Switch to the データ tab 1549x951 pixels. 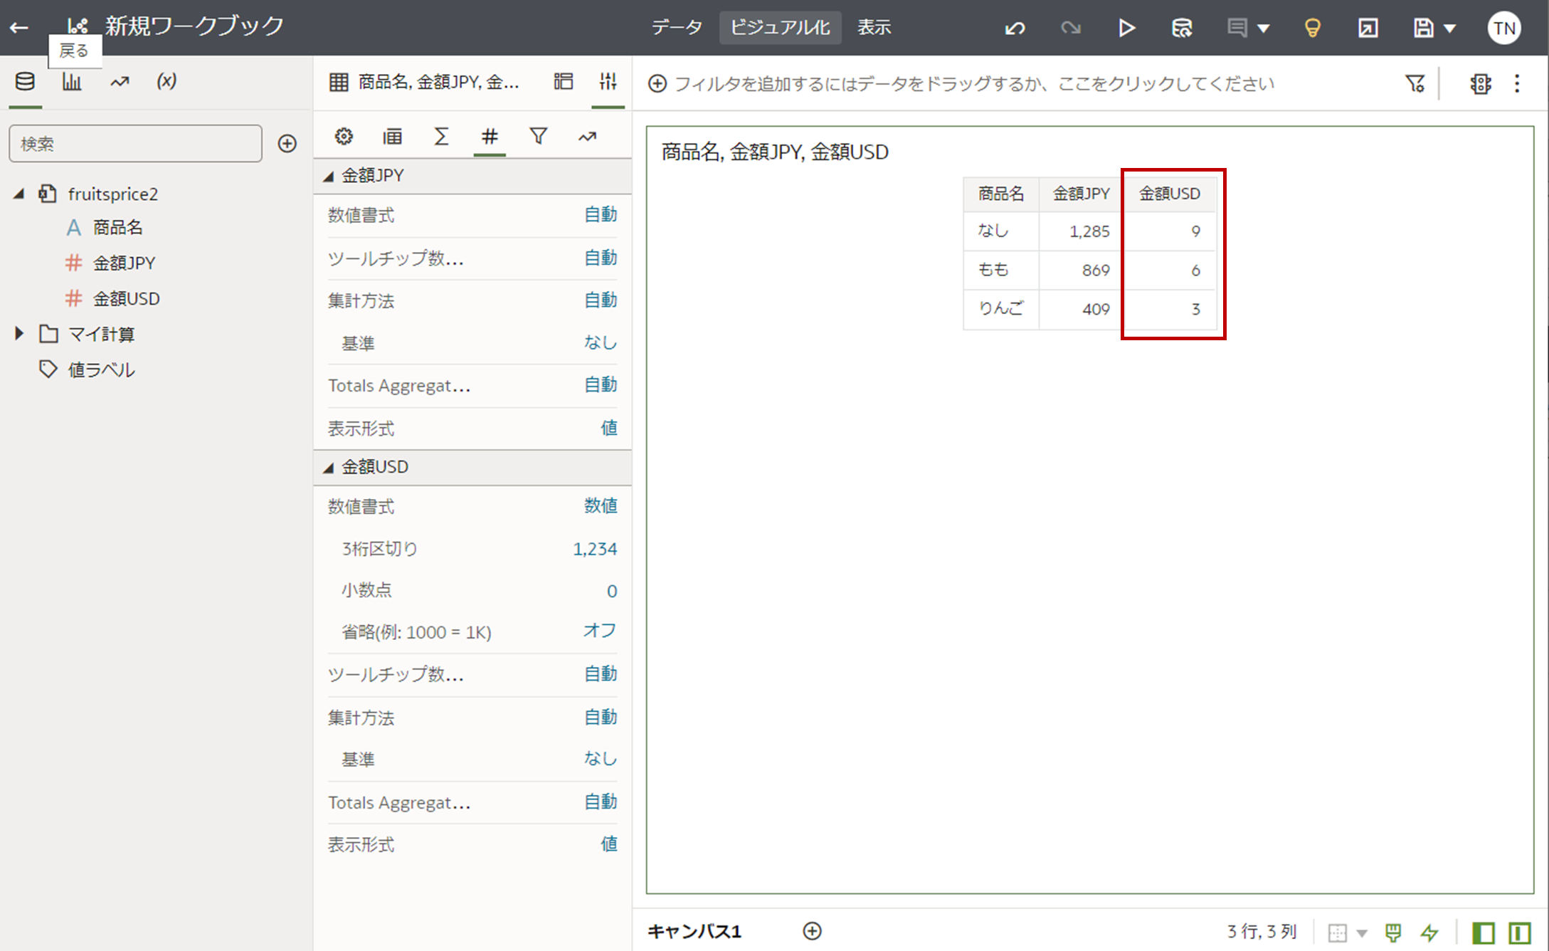tap(677, 28)
